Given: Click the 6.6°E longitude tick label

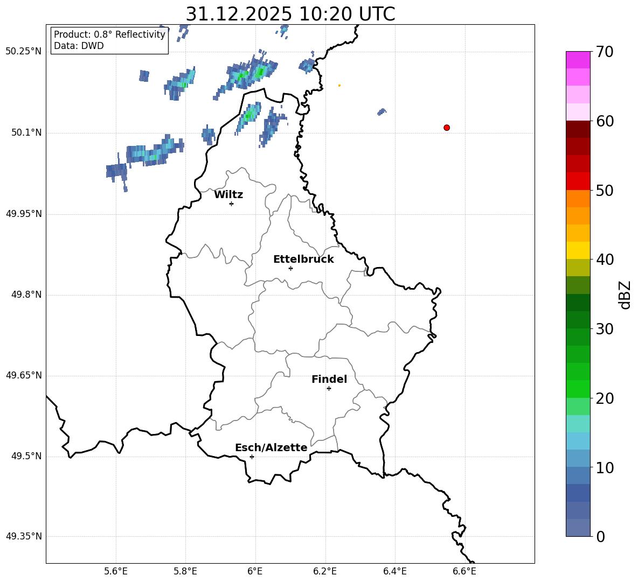Looking at the screenshot, I should [x=464, y=571].
